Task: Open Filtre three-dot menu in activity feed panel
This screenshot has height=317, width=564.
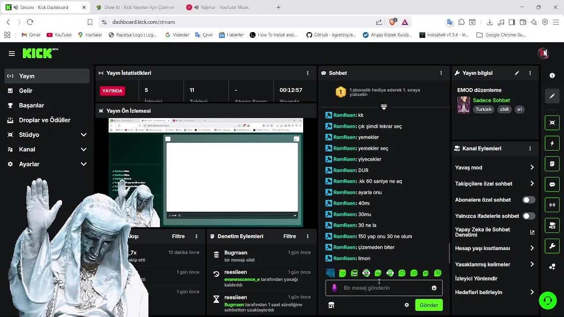Action: pos(197,236)
